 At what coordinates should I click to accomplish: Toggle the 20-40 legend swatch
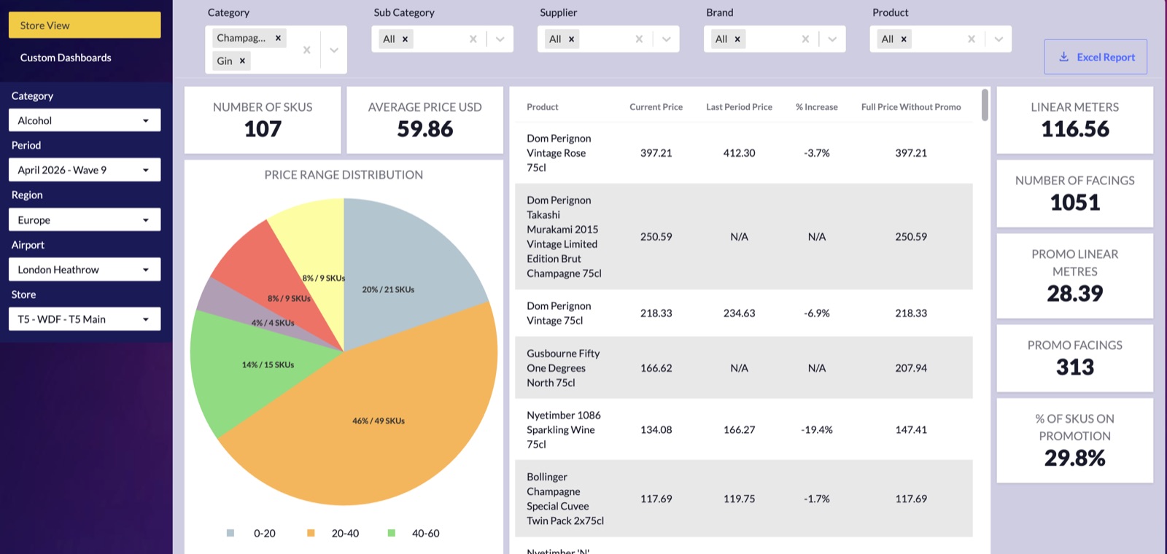point(311,533)
